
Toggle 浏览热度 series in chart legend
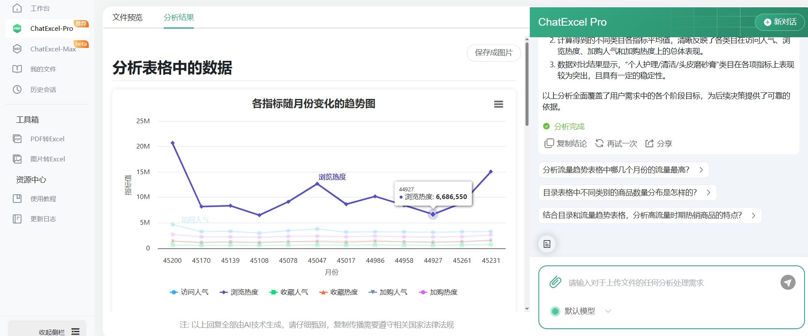[239, 292]
